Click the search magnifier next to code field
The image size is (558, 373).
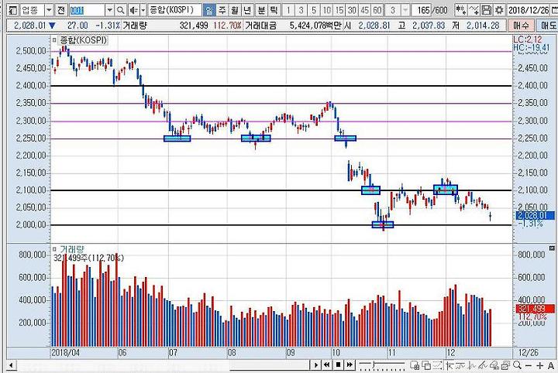click(121, 10)
